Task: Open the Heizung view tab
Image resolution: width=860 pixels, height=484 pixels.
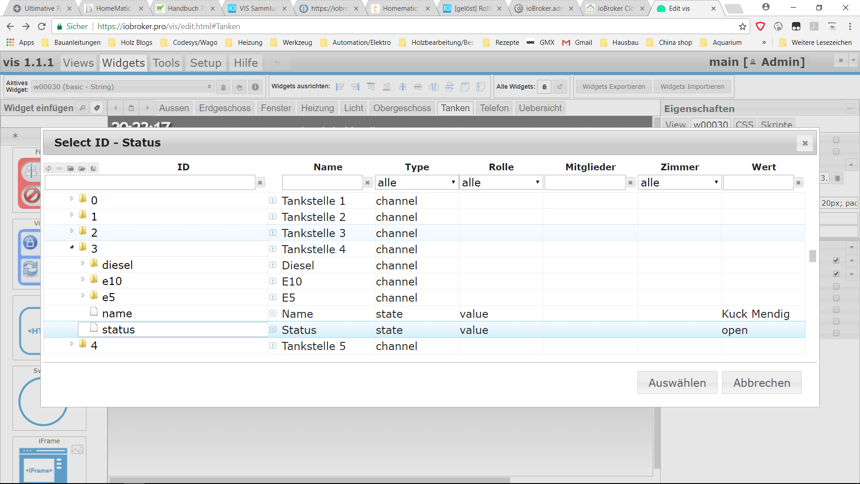Action: click(317, 108)
